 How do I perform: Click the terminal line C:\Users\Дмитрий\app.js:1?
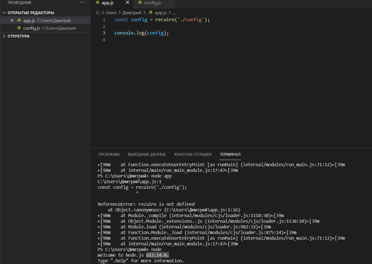click(x=129, y=181)
